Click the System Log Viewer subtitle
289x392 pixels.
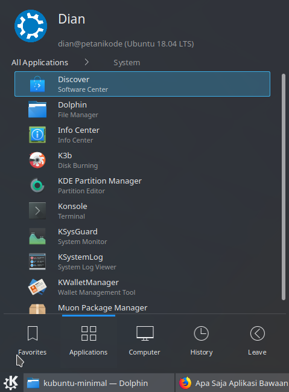[x=87, y=267]
